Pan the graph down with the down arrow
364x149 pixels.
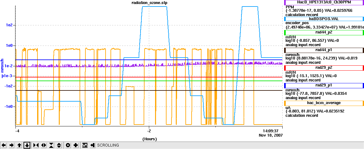click(x=27, y=145)
